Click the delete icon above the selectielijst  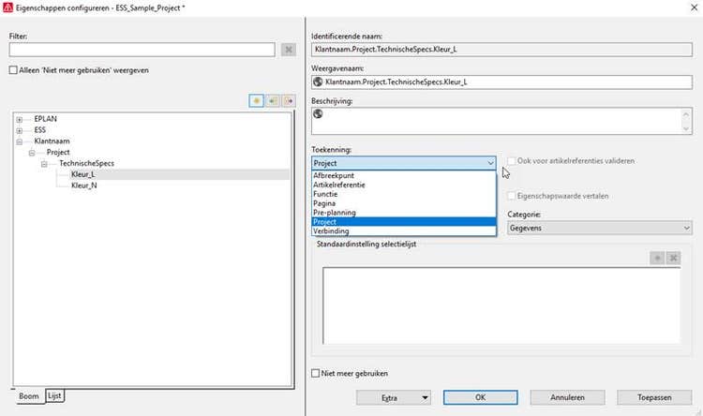tap(673, 257)
